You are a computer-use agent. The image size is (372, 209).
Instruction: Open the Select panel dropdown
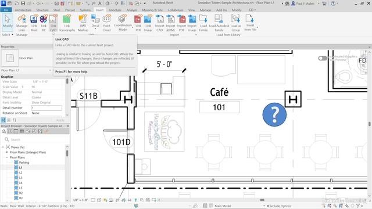8,35
